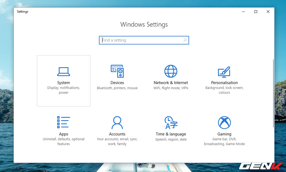
Task: Click the Apps label
Action: pyautogui.click(x=63, y=134)
